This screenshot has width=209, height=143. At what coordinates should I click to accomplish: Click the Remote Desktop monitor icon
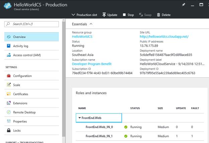[9, 112]
